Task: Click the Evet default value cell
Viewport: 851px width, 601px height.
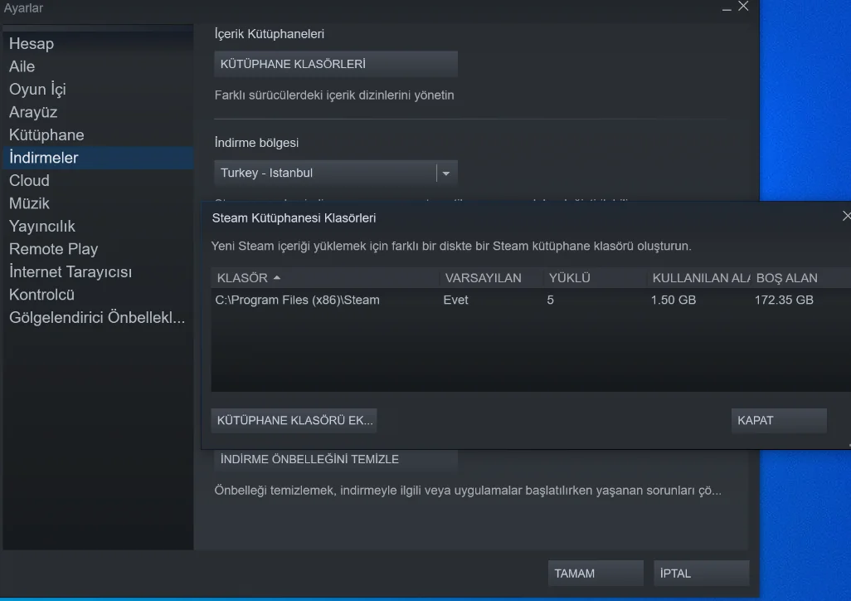Action: (x=456, y=300)
